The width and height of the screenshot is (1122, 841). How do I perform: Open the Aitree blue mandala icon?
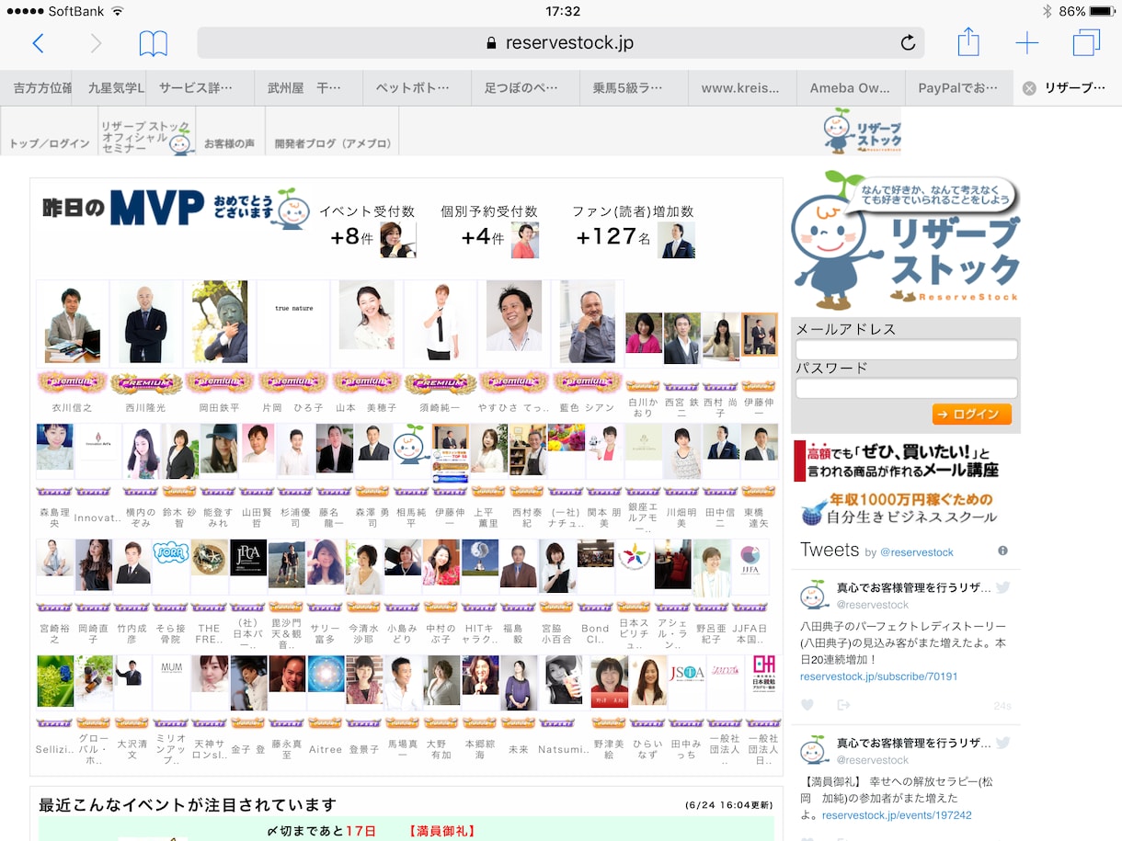pos(326,673)
